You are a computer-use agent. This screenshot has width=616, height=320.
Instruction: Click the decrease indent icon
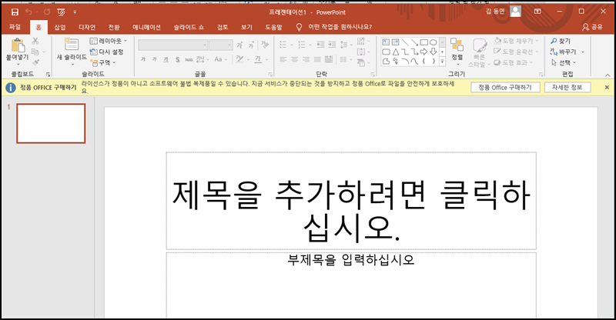pyautogui.click(x=320, y=45)
